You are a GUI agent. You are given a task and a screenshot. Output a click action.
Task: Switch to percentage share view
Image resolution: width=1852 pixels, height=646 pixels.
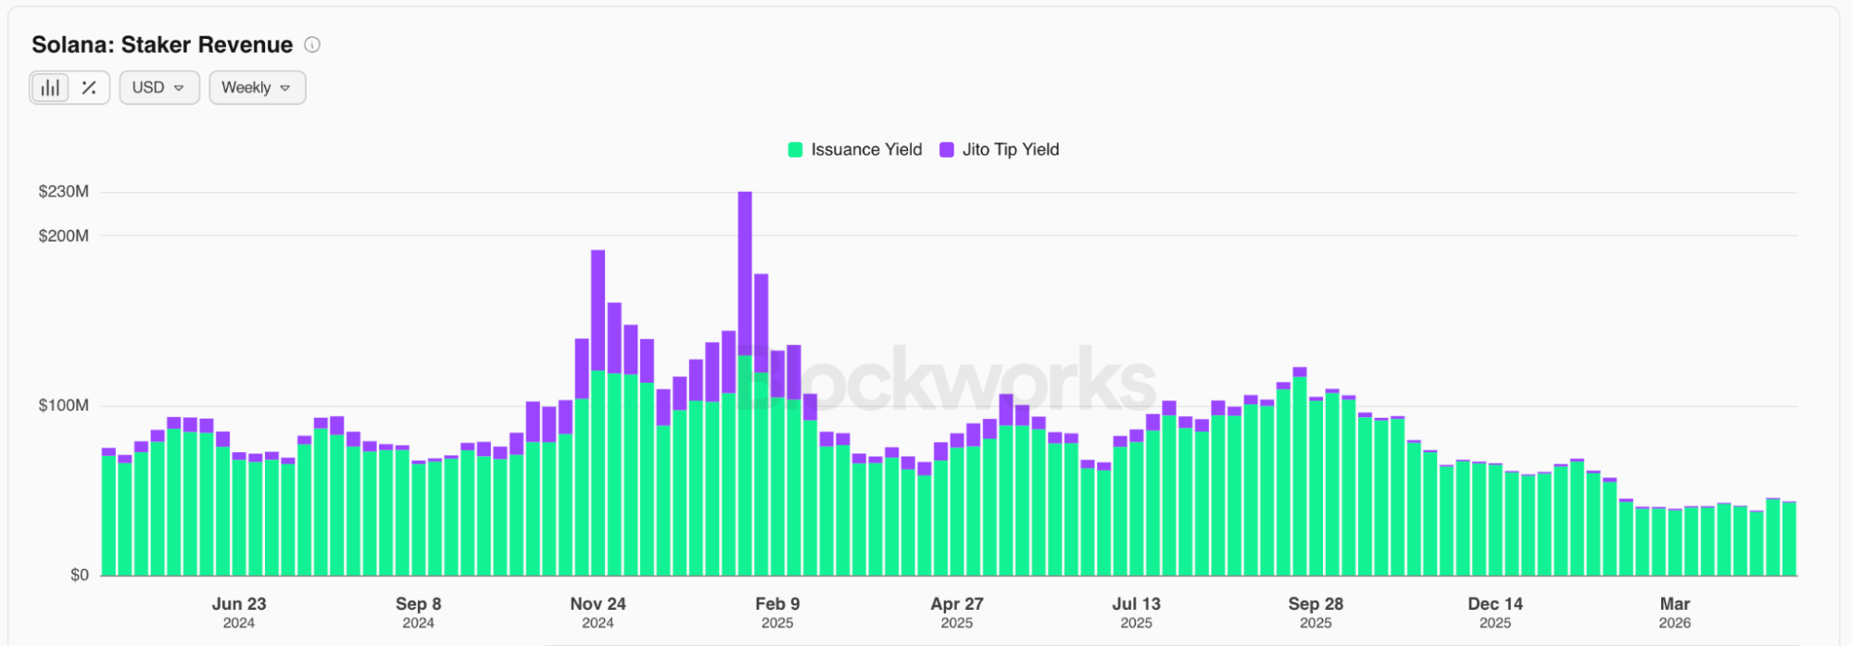point(89,88)
